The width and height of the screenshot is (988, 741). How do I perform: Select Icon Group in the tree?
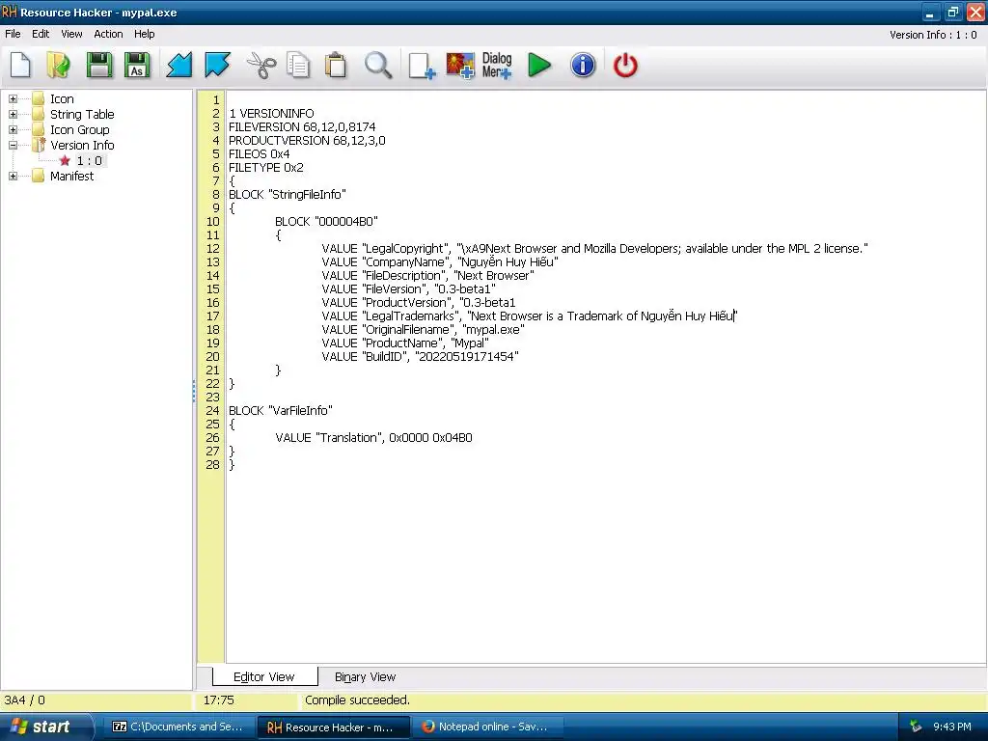[x=79, y=130]
